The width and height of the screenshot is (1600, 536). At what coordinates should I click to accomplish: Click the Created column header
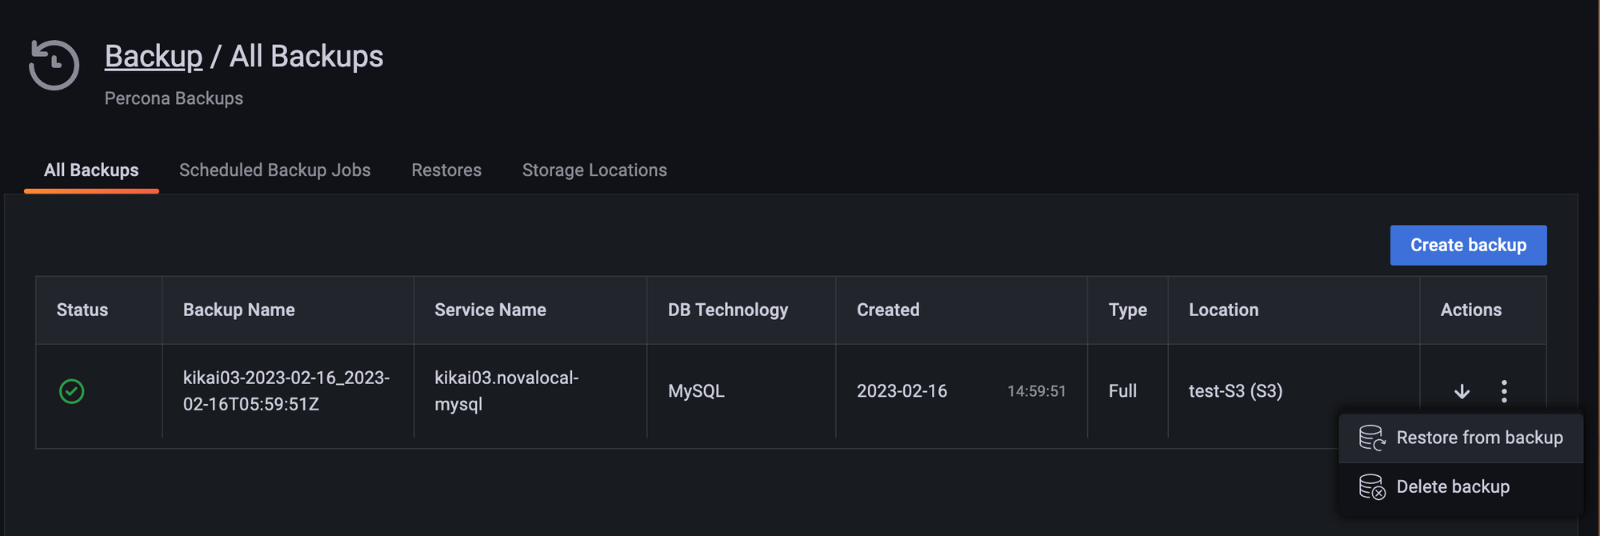[888, 310]
